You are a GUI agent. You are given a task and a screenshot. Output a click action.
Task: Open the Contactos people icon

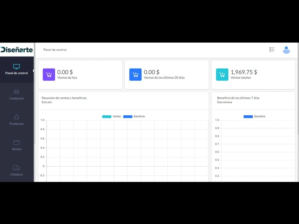[16, 92]
